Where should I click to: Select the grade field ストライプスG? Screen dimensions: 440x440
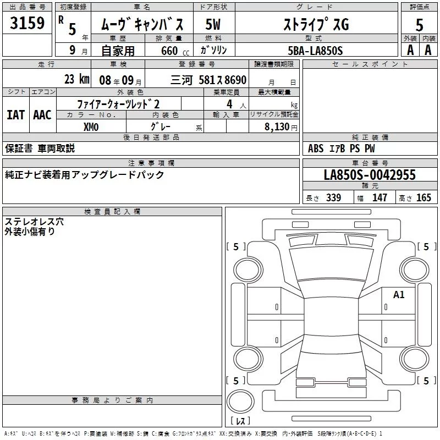click(x=316, y=25)
